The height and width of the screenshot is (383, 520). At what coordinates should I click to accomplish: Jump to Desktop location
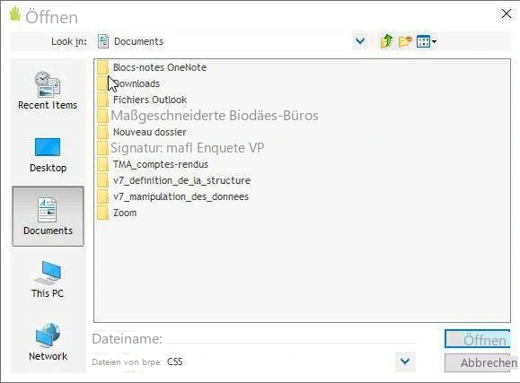(48, 155)
